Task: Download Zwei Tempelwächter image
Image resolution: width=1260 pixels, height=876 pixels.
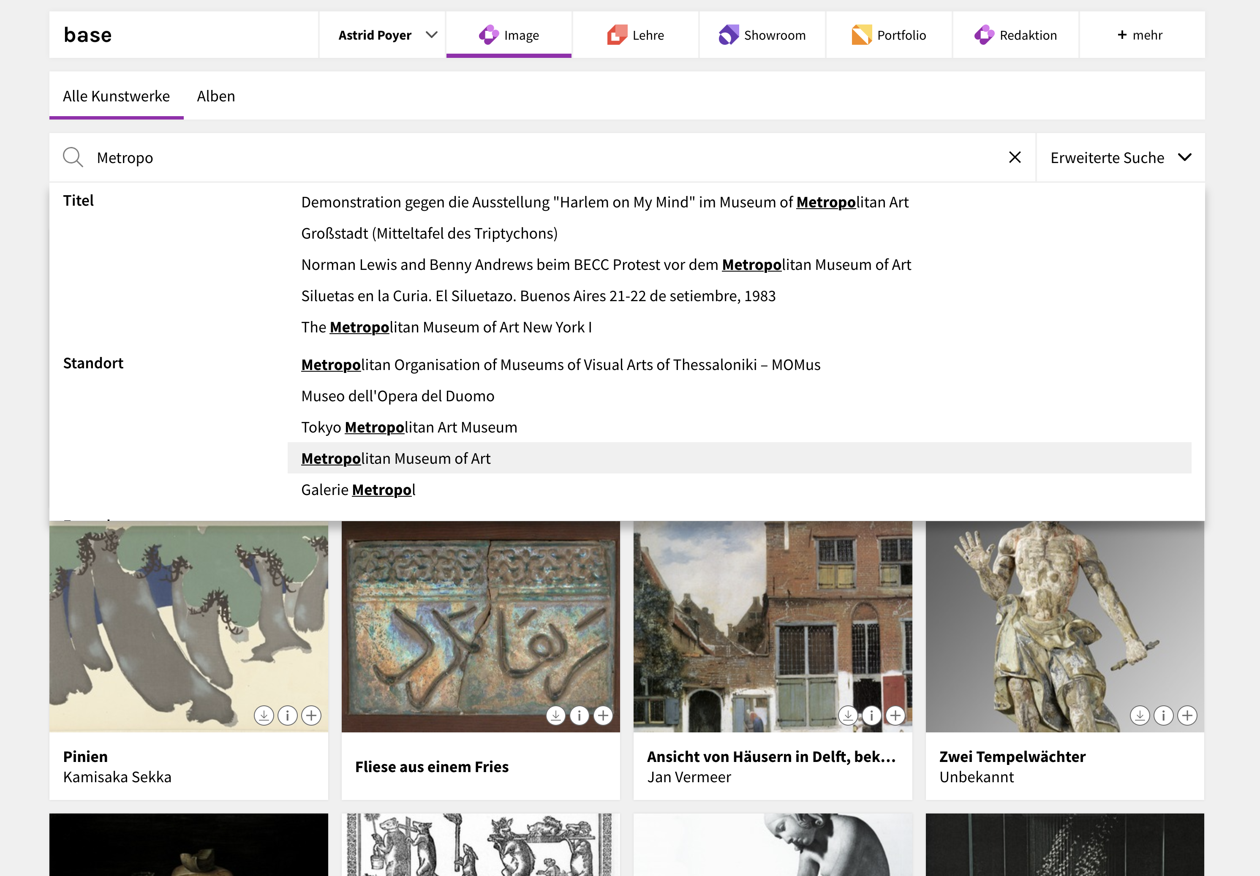Action: coord(1140,715)
